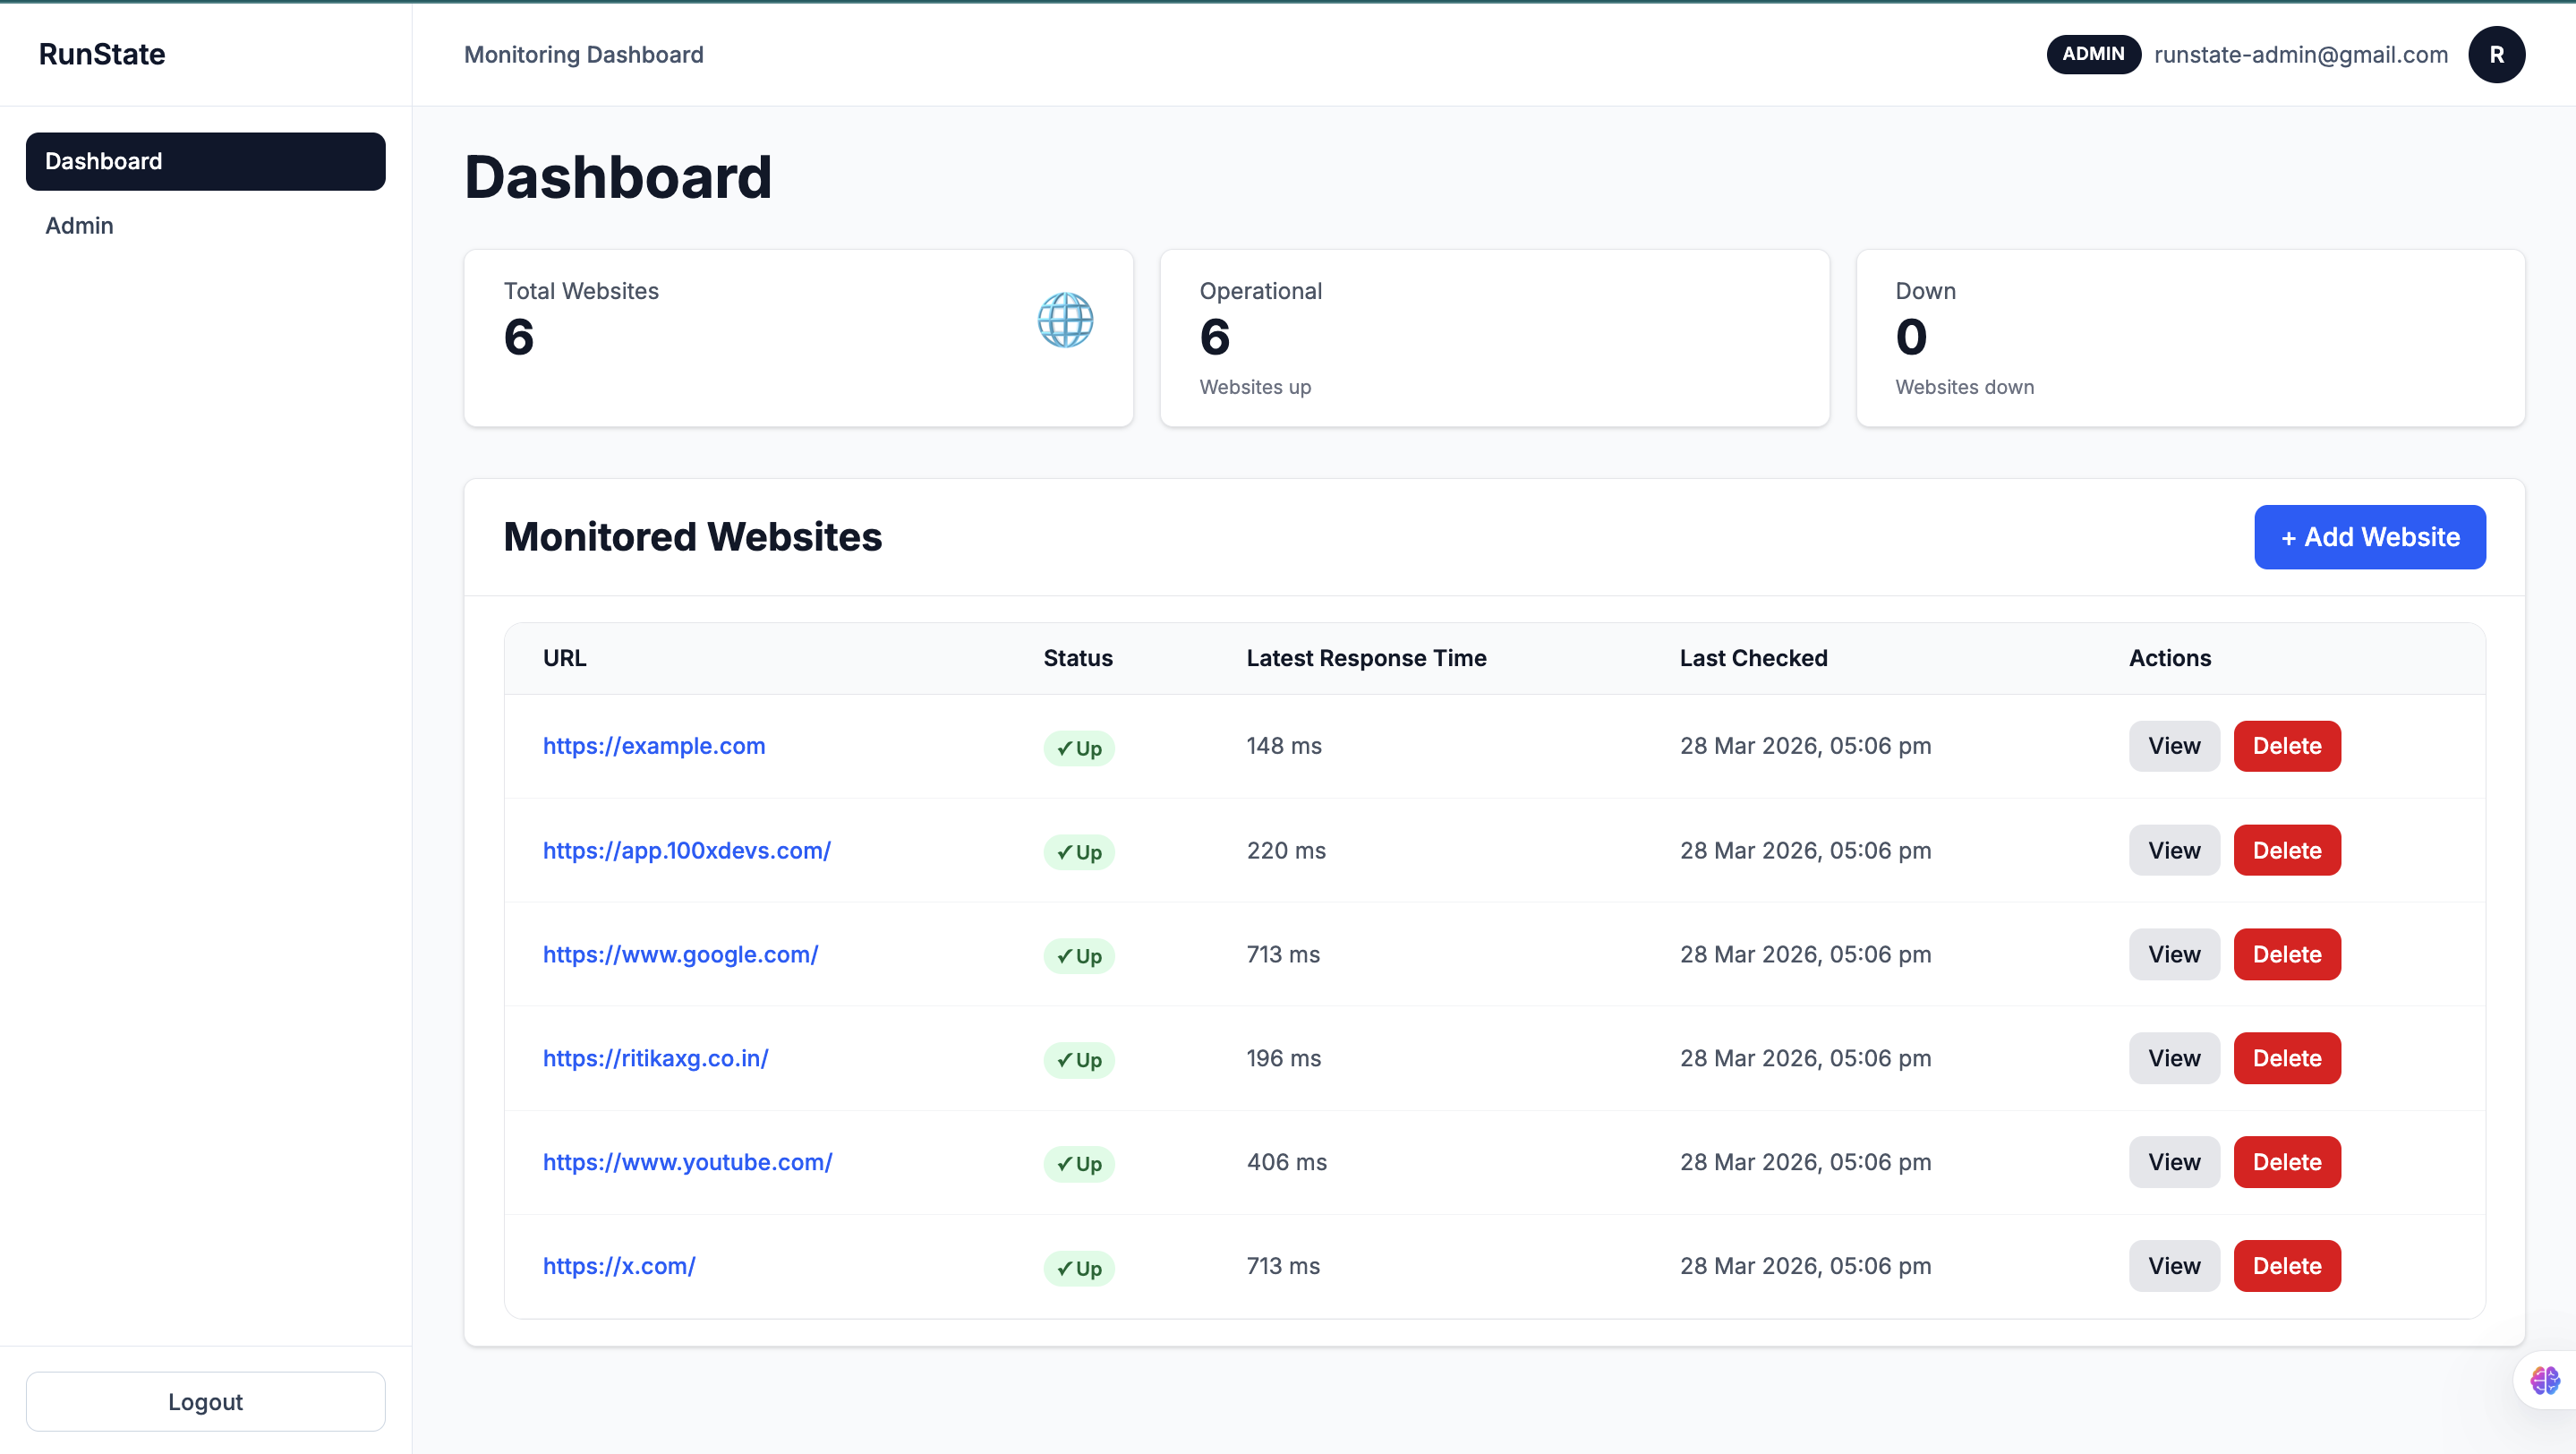Click the globe icon in Total Websites card
2576x1454 pixels.
[1065, 320]
